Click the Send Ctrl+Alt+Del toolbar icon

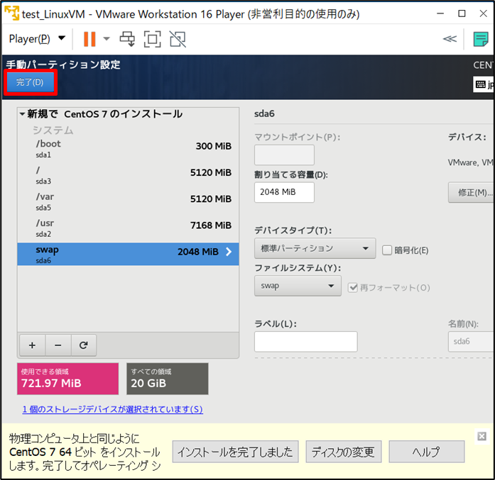(x=127, y=39)
